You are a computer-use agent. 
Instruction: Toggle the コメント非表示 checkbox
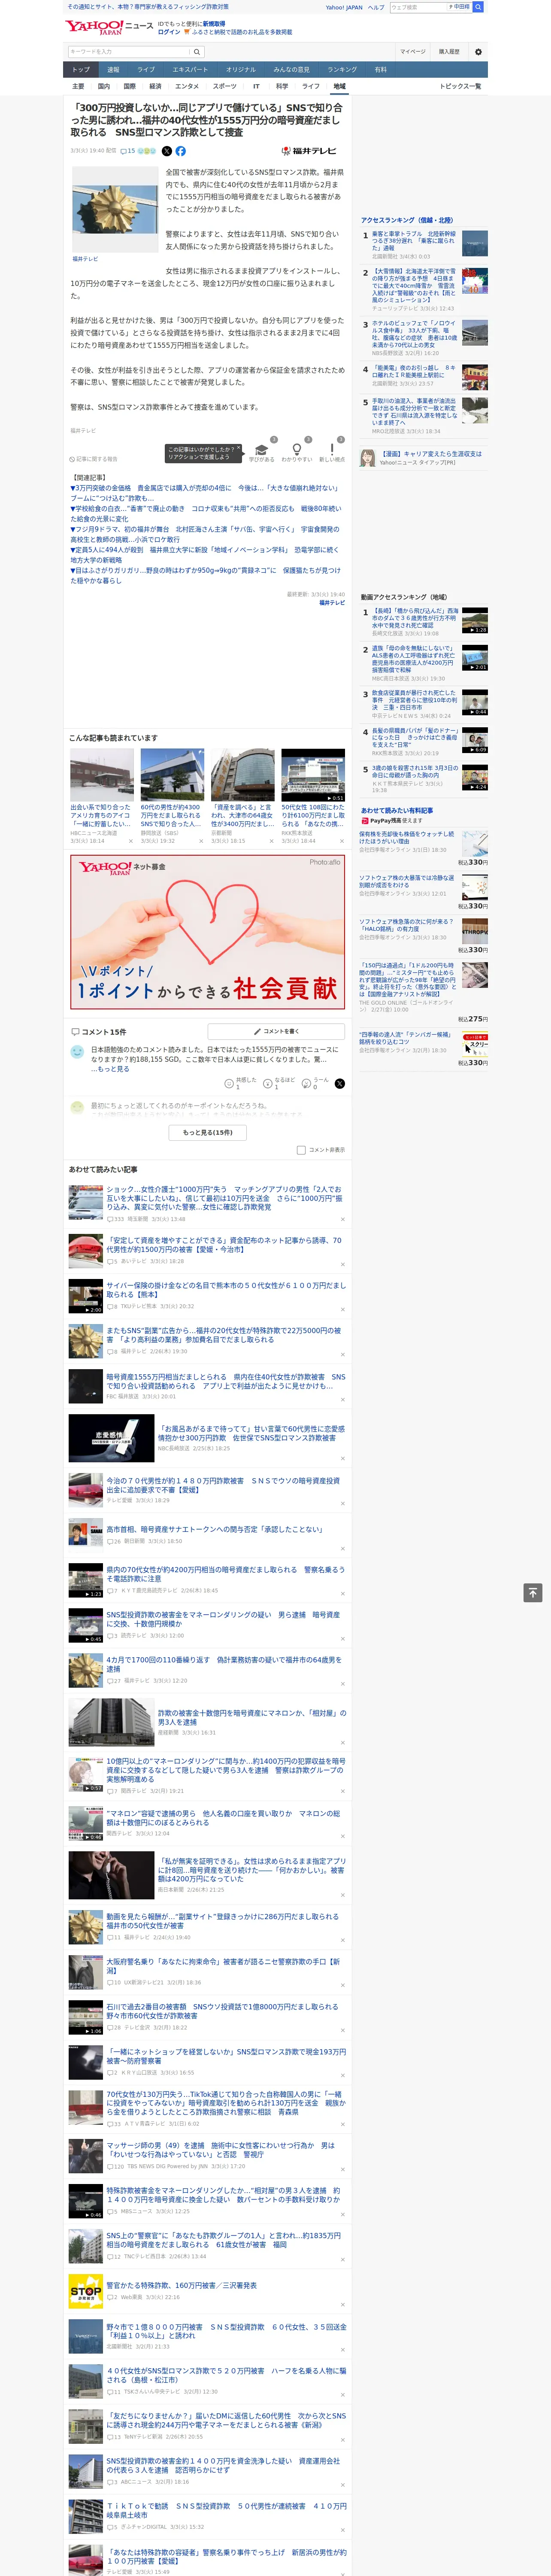coord(301,1150)
